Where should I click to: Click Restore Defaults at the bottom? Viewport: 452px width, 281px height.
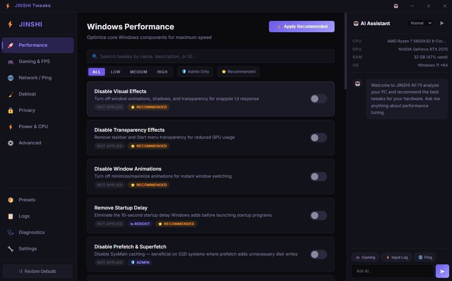[x=38, y=271]
